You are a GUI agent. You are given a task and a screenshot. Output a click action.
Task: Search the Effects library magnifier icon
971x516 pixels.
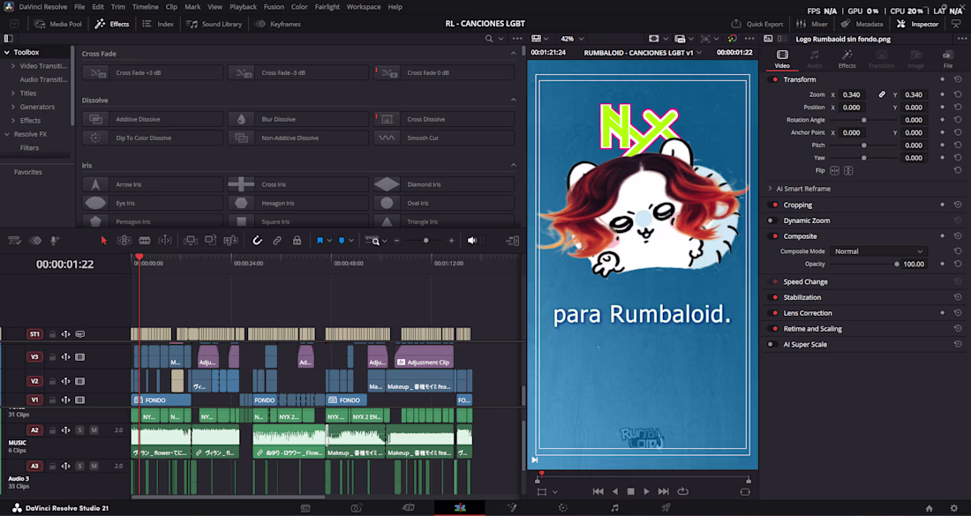[x=489, y=38]
